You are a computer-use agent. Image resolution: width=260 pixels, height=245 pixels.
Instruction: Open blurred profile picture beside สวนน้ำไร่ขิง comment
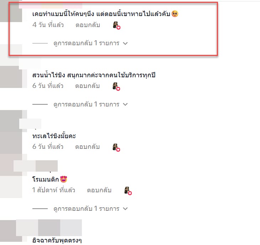click(x=11, y=77)
